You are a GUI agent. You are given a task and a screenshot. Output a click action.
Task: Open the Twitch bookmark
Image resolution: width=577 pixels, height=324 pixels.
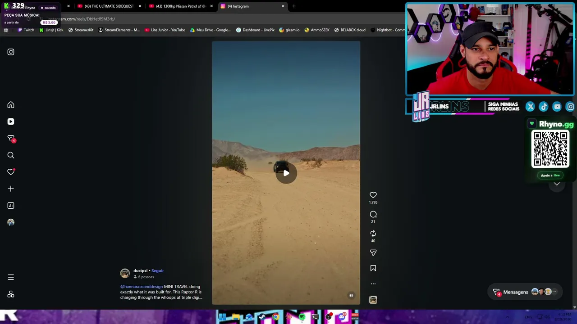tap(26, 30)
